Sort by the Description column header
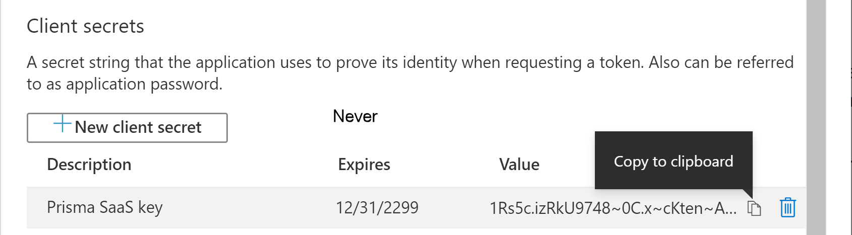Screen dimensions: 852x235 (x=89, y=165)
